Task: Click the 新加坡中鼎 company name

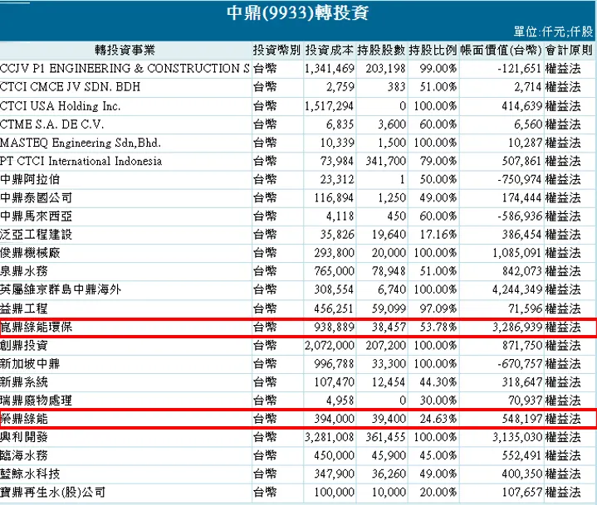Action: [x=30, y=364]
